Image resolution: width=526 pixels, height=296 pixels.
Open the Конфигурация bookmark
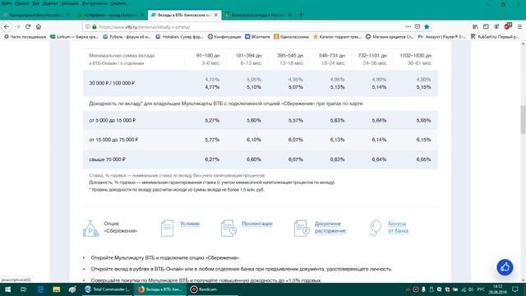[x=224, y=36]
